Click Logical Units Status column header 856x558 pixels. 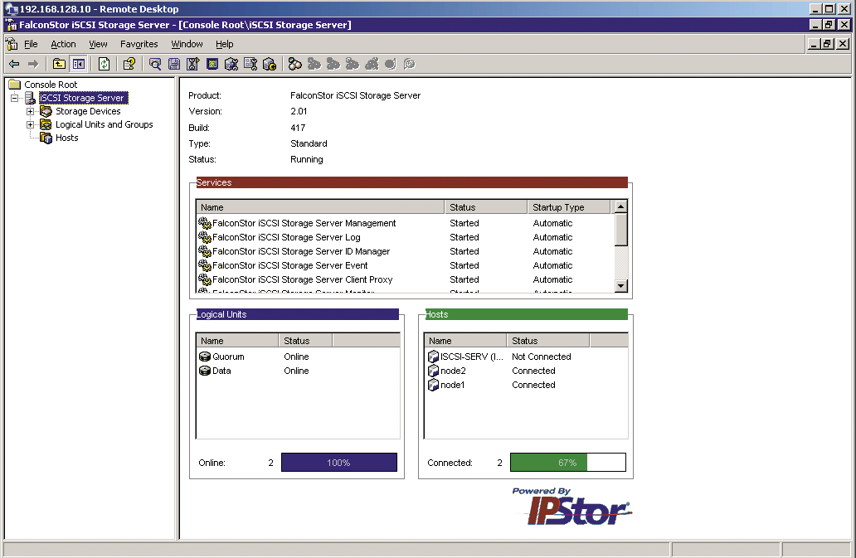point(306,341)
